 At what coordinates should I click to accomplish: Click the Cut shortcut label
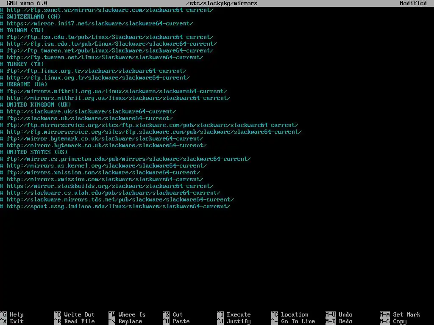[173, 314]
